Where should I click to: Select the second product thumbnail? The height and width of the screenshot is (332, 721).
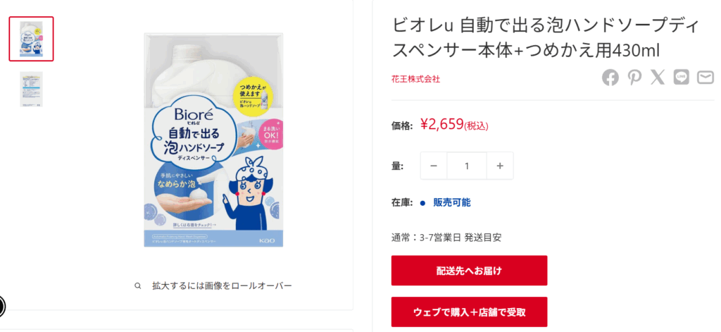31,90
